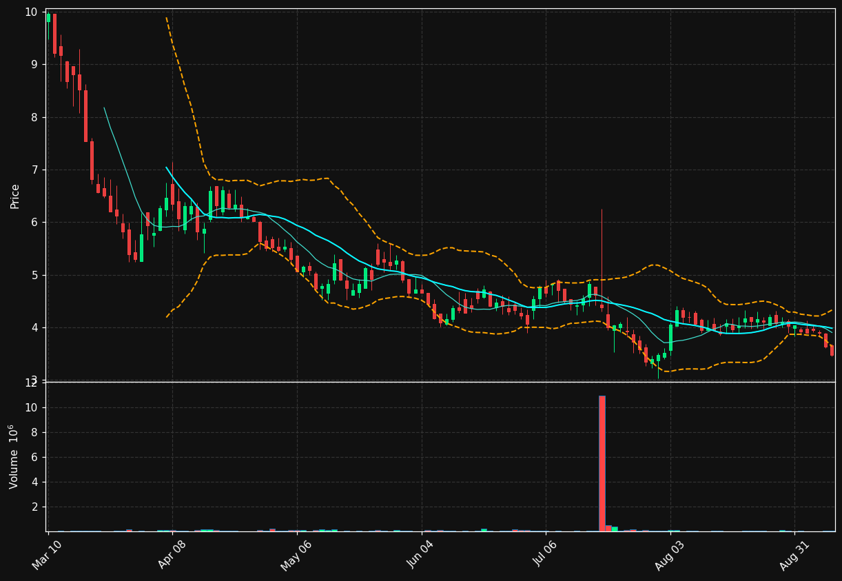Select price tick label 5
Viewport: 842px width, 581px height.
(x=34, y=275)
